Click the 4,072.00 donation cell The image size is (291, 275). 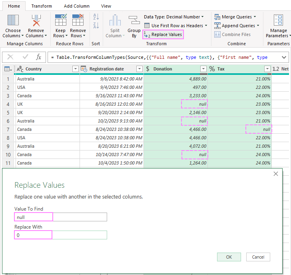[175, 146]
